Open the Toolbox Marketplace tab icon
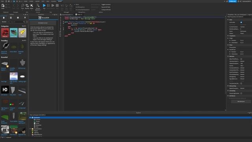Image resolution: width=252 pixels, height=142 pixels. tap(4, 17)
